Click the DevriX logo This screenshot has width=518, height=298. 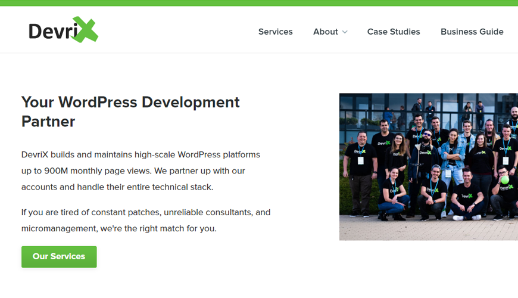click(x=64, y=30)
